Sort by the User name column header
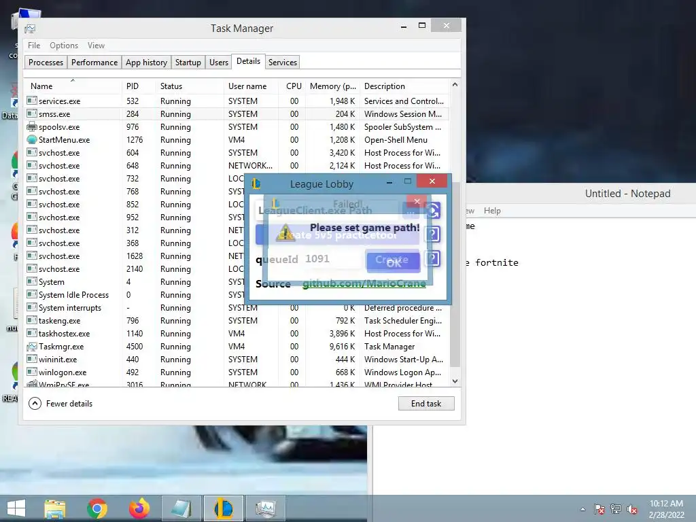Screen dimensions: 696x522 (x=251, y=86)
